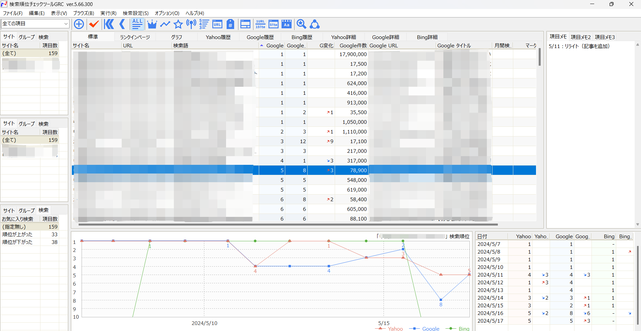Select the 2024/5/11 history row
Screen dimensions: 641x331
pyautogui.click(x=554, y=275)
